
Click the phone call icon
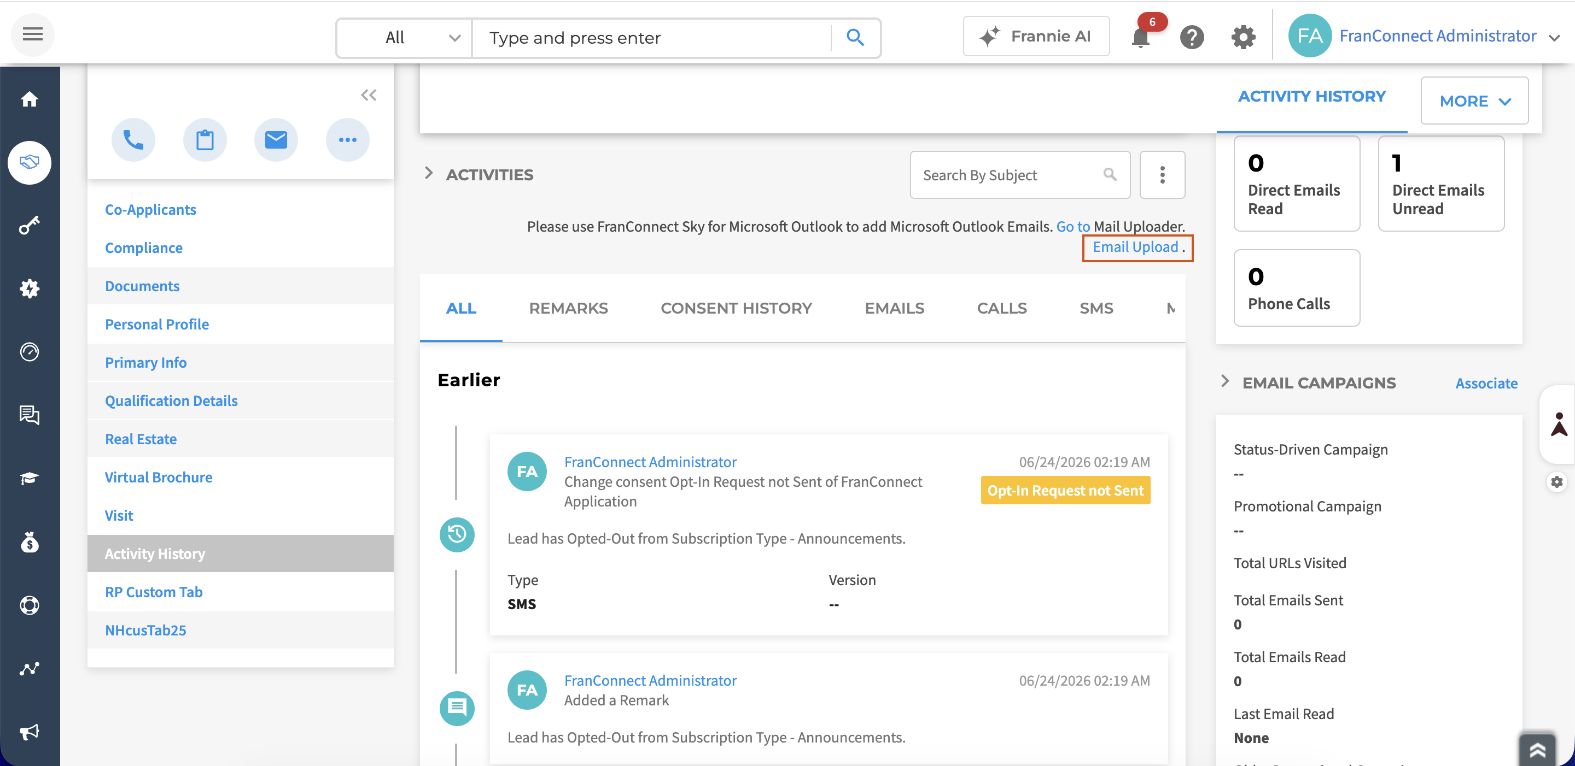(133, 140)
